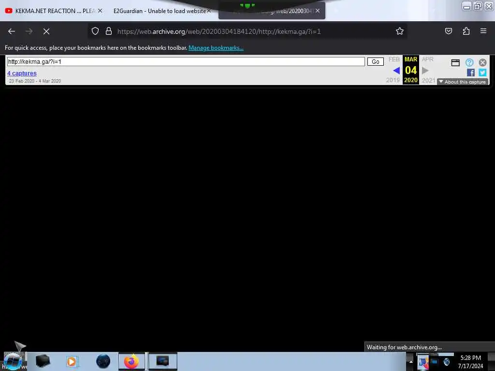The image size is (495, 371).
Task: Select the 2019 year in timeline
Action: pos(393,80)
